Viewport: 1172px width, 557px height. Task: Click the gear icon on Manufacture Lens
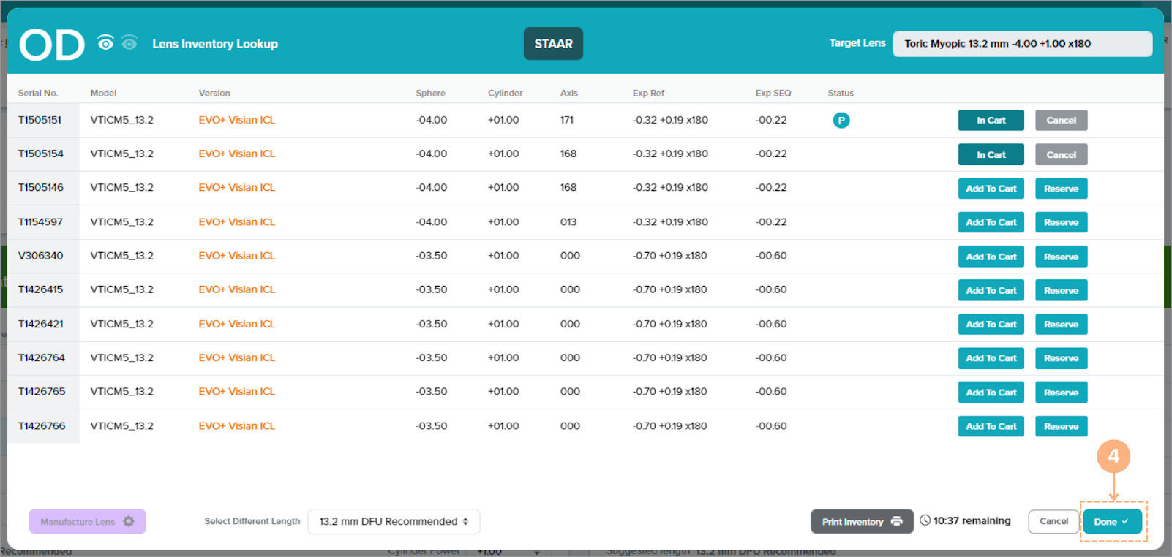129,521
